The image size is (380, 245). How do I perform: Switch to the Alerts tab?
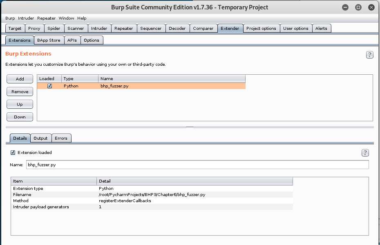[321, 28]
